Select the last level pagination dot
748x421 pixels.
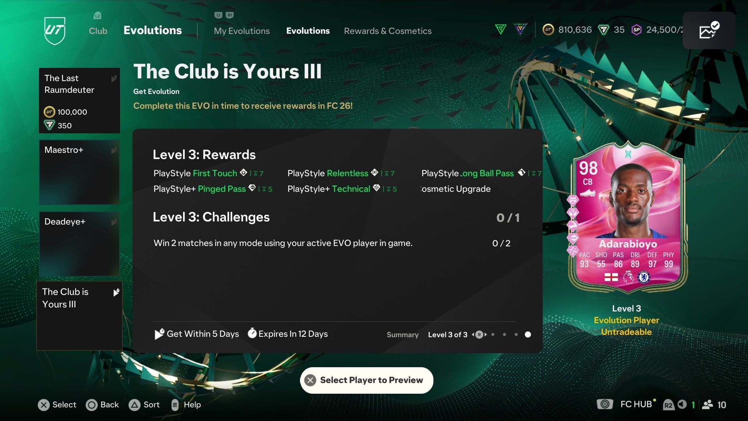click(x=528, y=334)
